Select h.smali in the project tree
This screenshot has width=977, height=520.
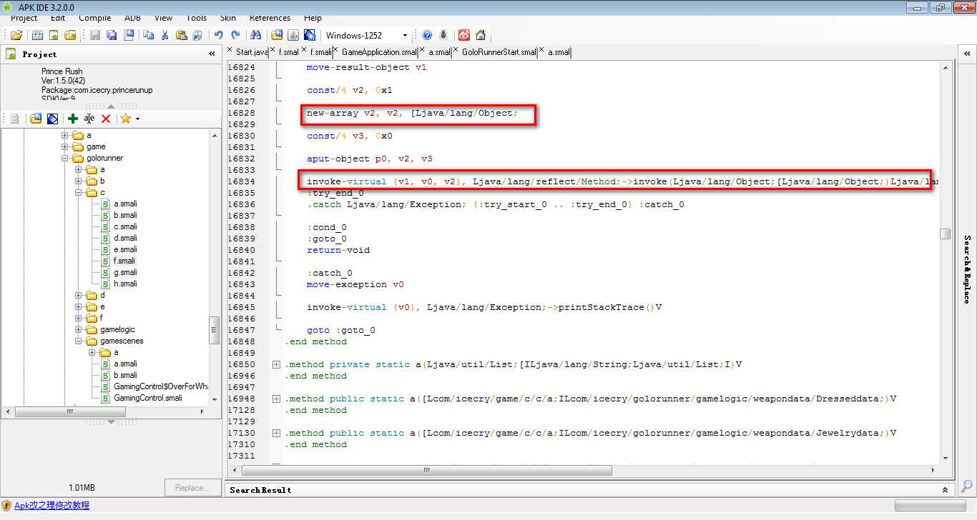coord(125,284)
